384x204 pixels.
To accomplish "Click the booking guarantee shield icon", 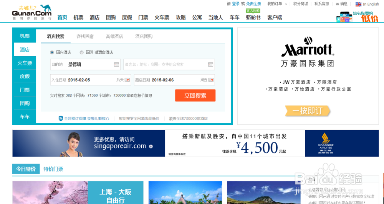I will point(61,119).
